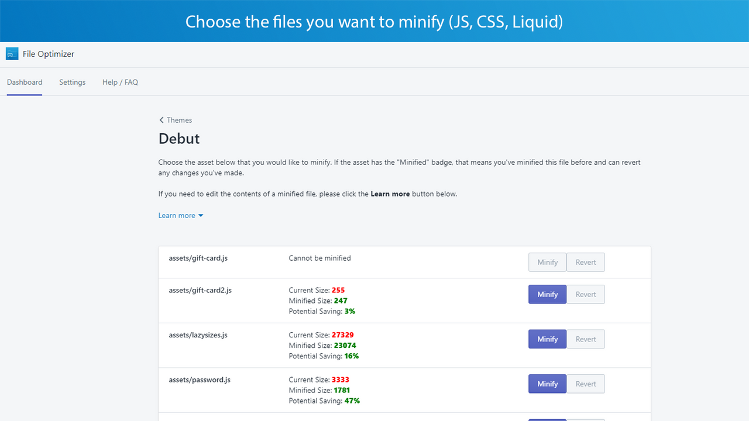Switch to the Help / FAQ tab
This screenshot has height=421, width=749.
(120, 82)
